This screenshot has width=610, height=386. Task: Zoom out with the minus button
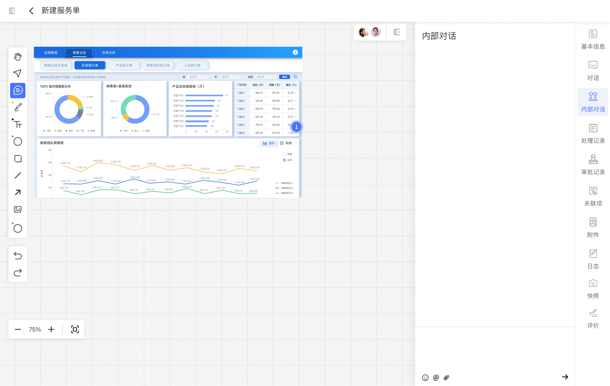(x=18, y=330)
